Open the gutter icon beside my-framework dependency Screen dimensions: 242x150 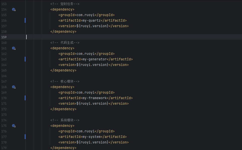click(x=14, y=87)
